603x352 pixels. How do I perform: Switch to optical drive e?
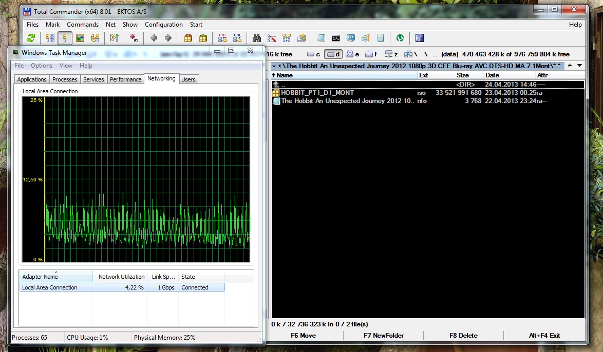[352, 54]
